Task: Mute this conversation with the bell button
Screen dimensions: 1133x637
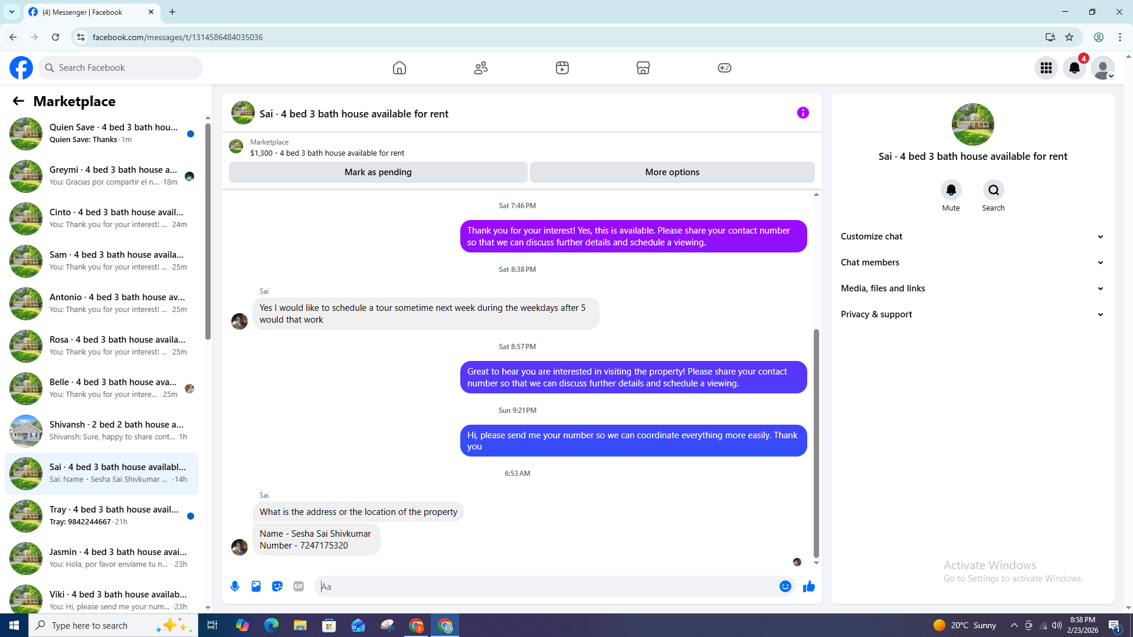Action: 951,190
